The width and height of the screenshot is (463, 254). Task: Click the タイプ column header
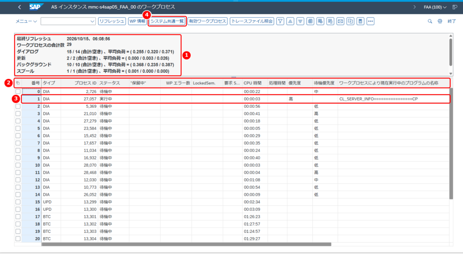[x=51, y=83]
